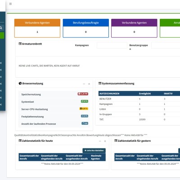This screenshot has width=180, height=180.
Task: Click the value 0 in Berufungsbeauftragte card
Action: click(x=86, y=32)
